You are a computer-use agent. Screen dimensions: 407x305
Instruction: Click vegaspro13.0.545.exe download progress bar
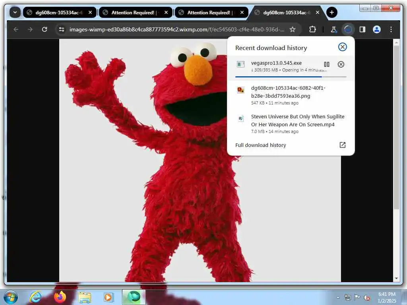click(x=291, y=77)
